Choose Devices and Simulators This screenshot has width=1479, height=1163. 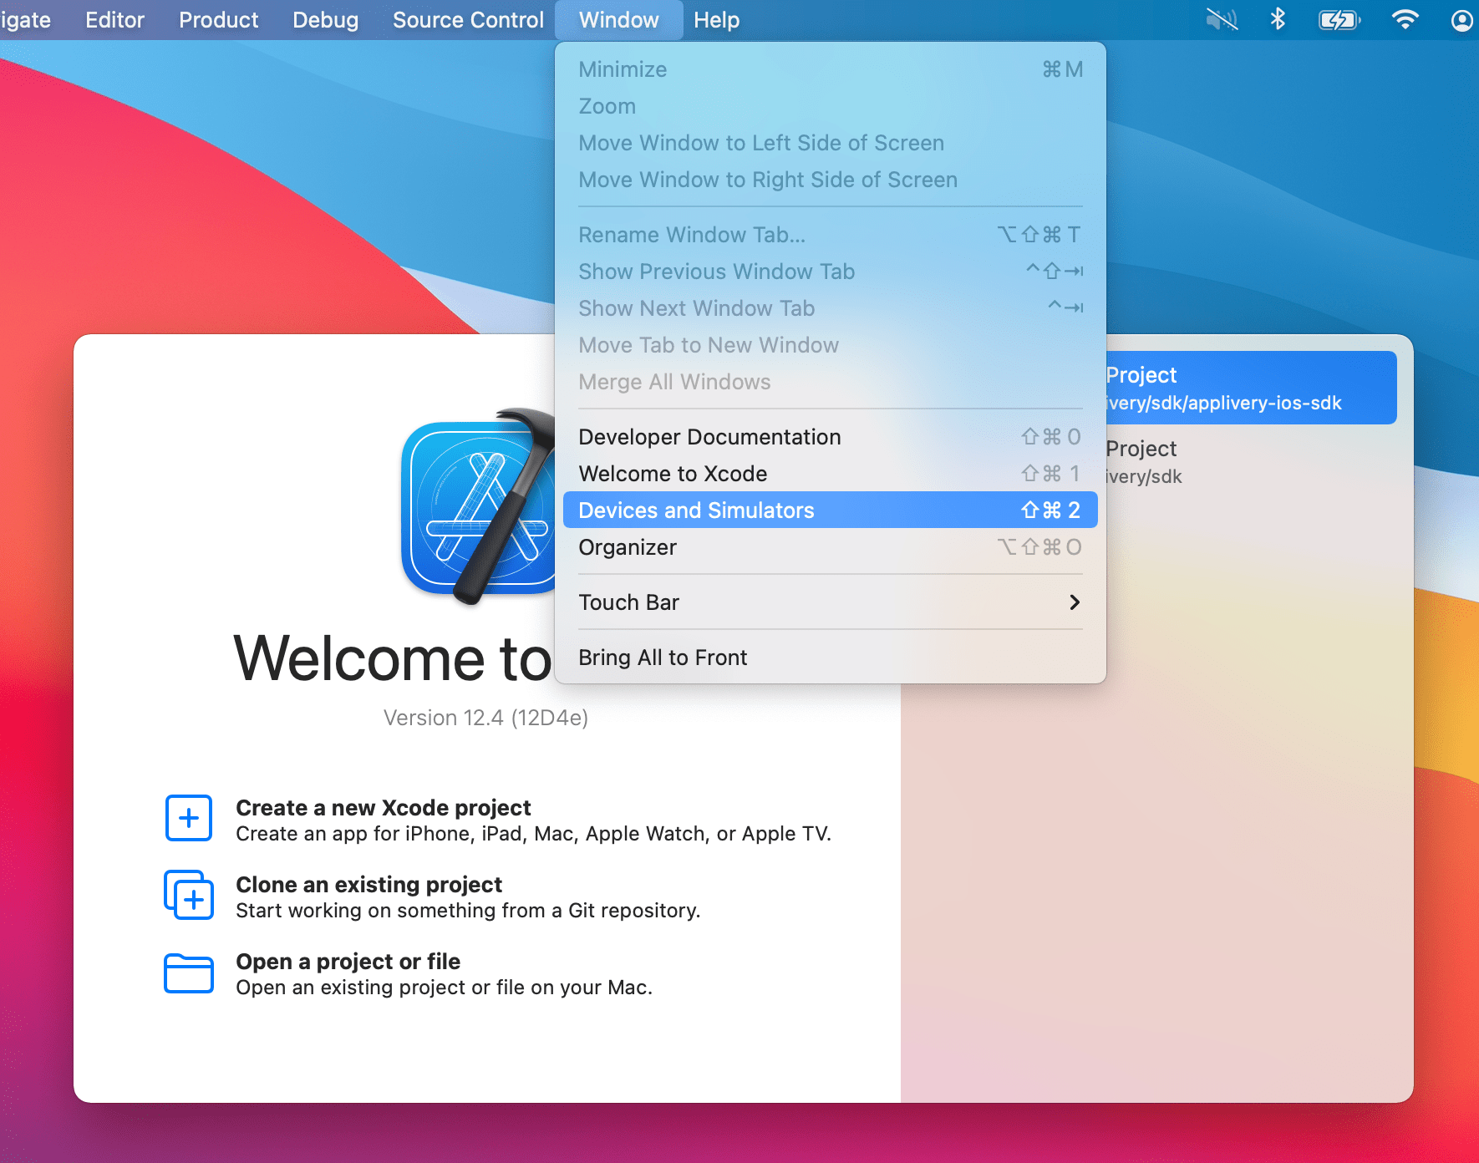coord(830,510)
